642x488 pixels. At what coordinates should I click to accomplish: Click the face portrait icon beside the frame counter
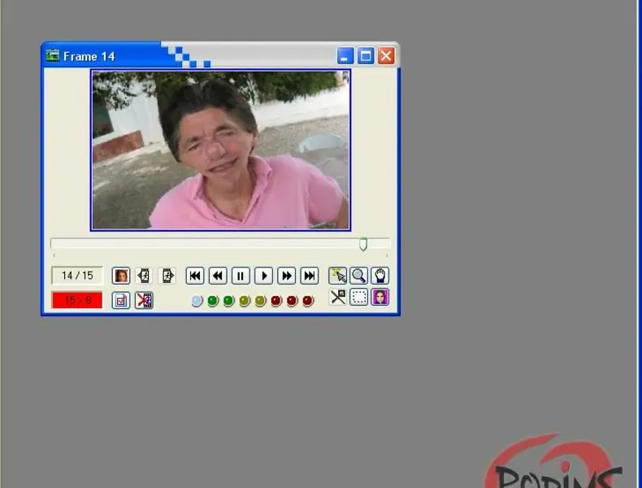pos(121,276)
